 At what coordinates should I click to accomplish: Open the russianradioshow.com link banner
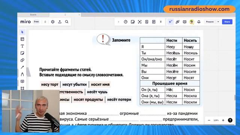coord(199,9)
